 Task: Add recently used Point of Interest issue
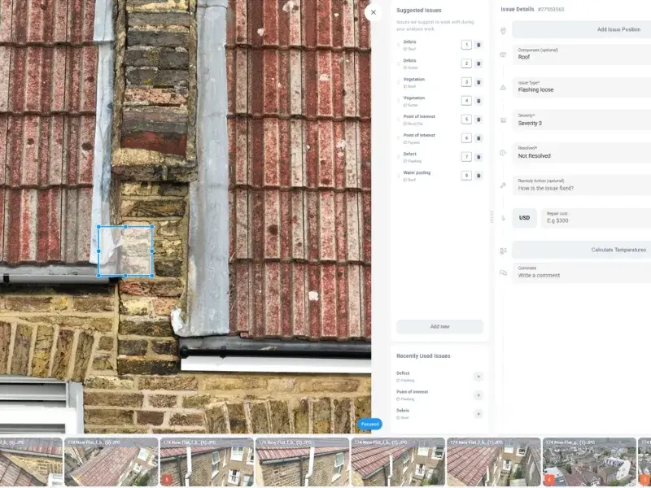[478, 395]
